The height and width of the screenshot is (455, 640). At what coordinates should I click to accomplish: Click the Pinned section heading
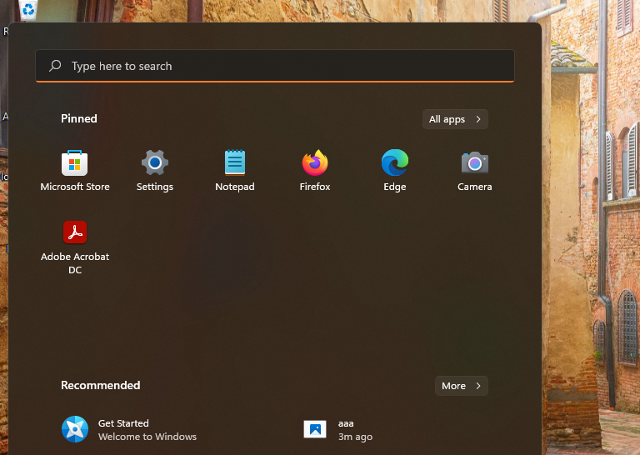[x=79, y=118]
